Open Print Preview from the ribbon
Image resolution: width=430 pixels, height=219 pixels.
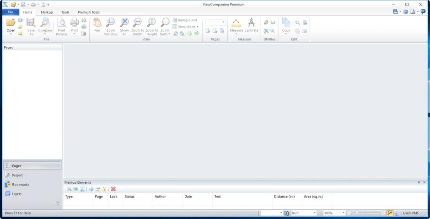61,27
